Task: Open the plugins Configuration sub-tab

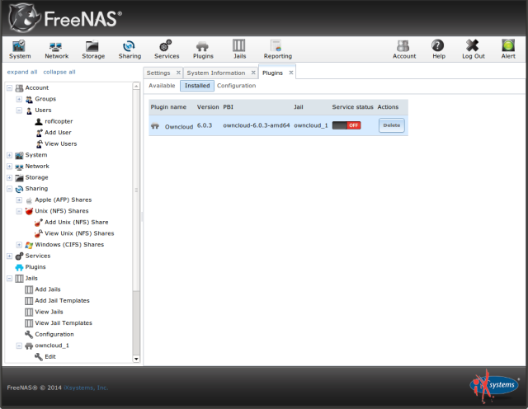Action: (x=237, y=86)
